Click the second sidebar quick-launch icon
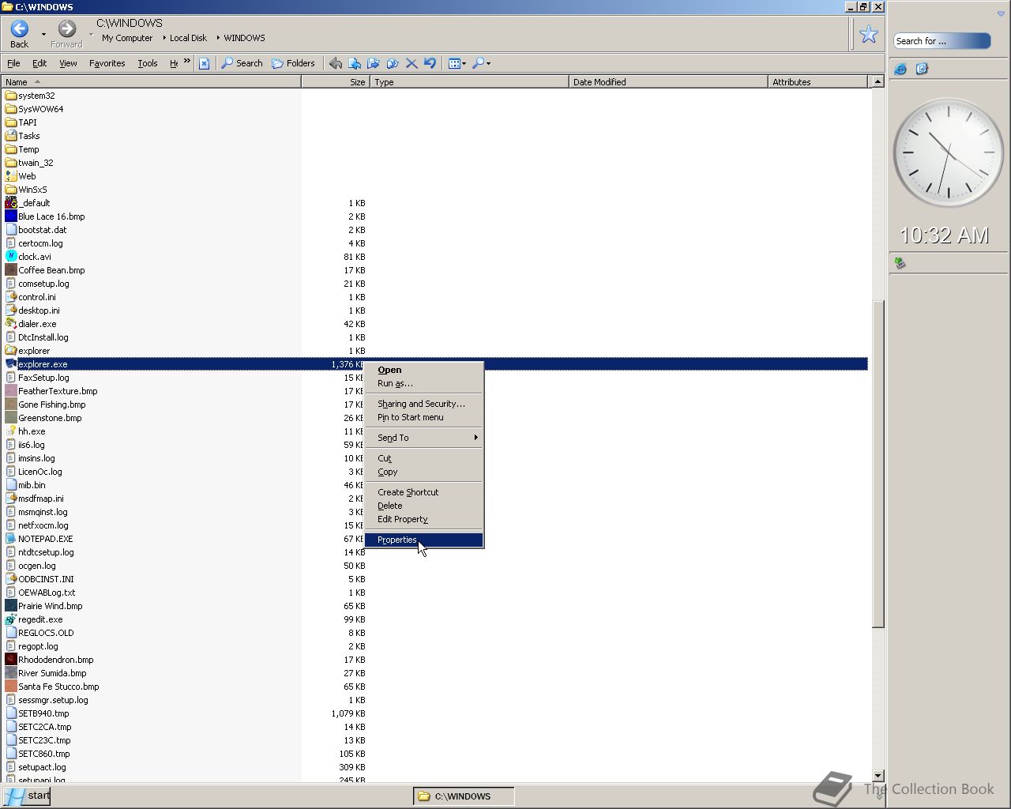1011x809 pixels. click(x=922, y=70)
